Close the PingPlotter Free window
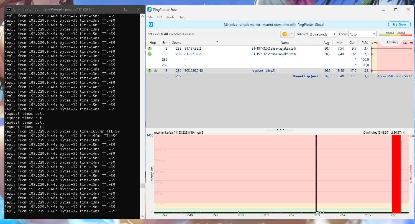 [x=408, y=10]
